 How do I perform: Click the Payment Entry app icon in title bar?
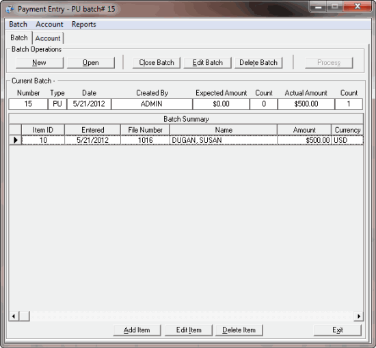coord(10,9)
